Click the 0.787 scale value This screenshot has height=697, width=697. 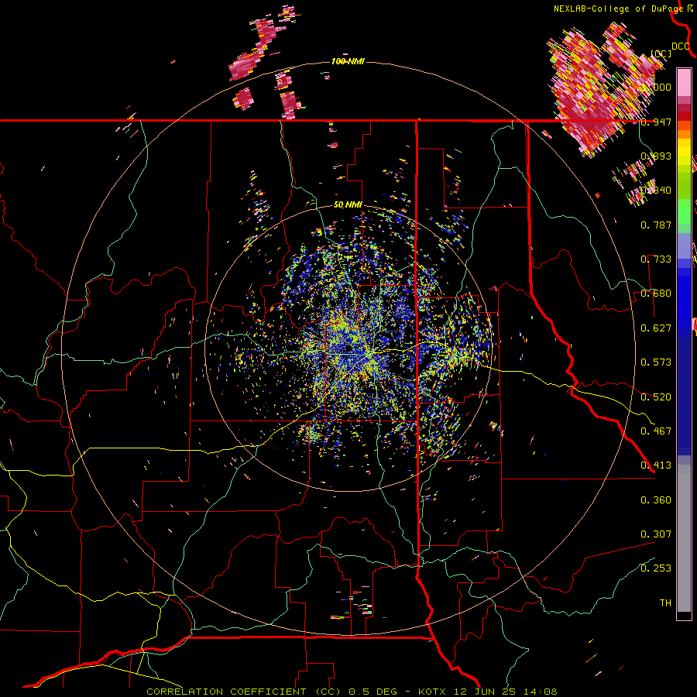pyautogui.click(x=656, y=225)
